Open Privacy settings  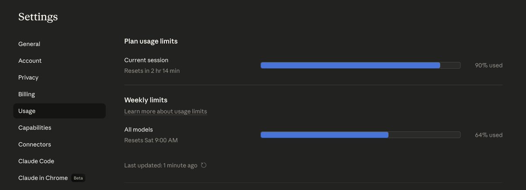(x=28, y=77)
